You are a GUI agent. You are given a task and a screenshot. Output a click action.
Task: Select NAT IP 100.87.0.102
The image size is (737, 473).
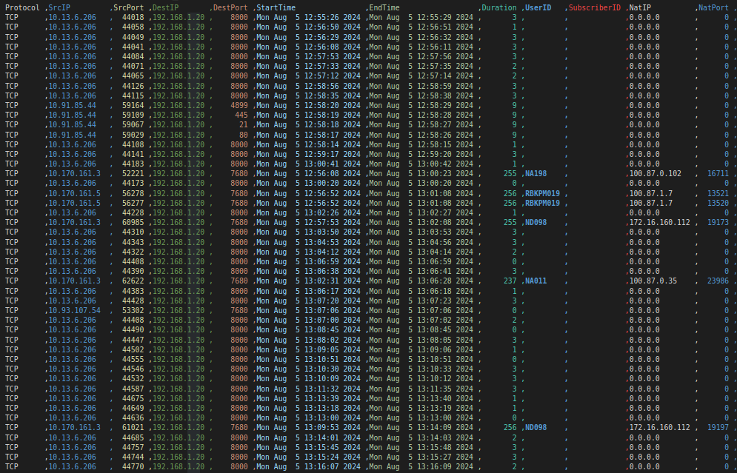656,173
